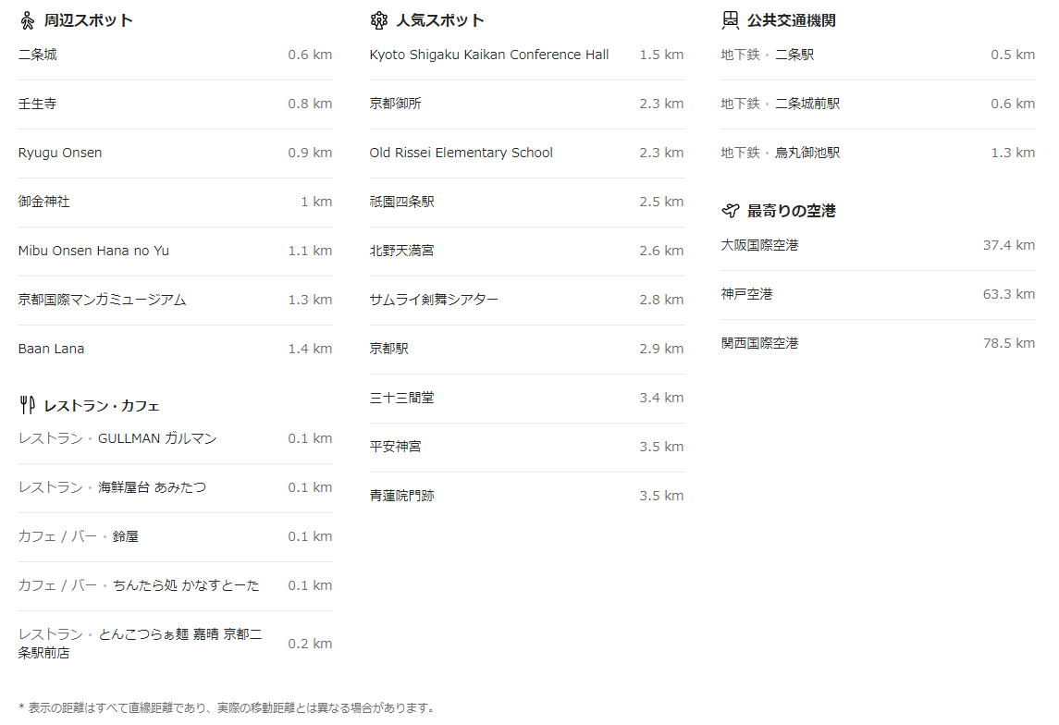1059x725 pixels.
Task: Click the 京都国際マンガミュージアム entry
Action: coord(175,300)
